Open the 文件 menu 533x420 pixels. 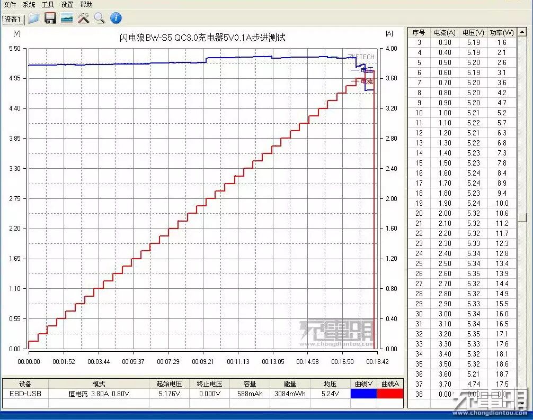tap(10, 4)
